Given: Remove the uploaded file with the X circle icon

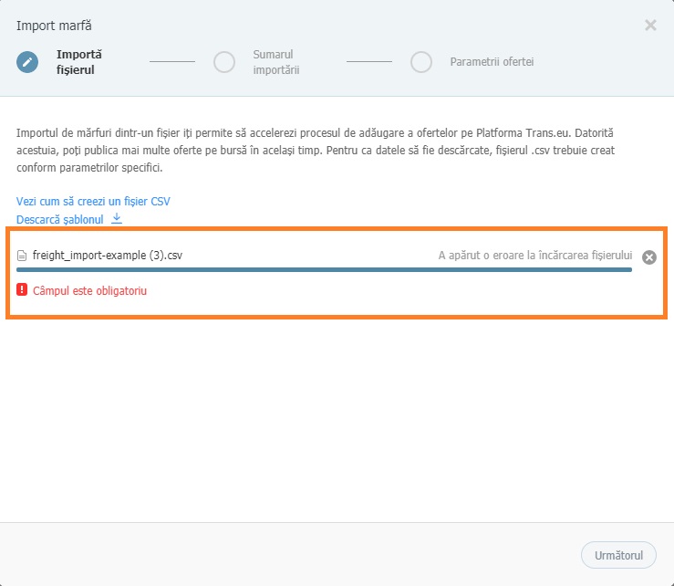Looking at the screenshot, I should (x=649, y=256).
